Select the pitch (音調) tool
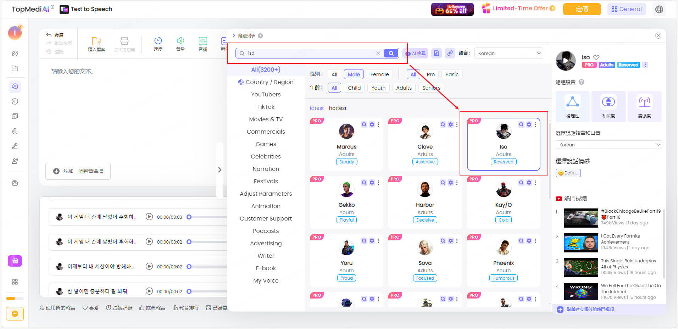This screenshot has width=678, height=329. 203,44
